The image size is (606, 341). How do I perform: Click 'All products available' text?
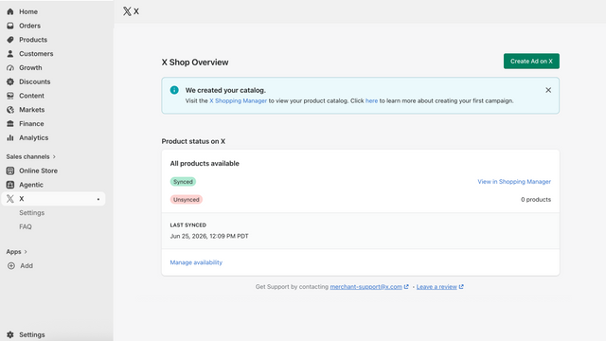205,163
